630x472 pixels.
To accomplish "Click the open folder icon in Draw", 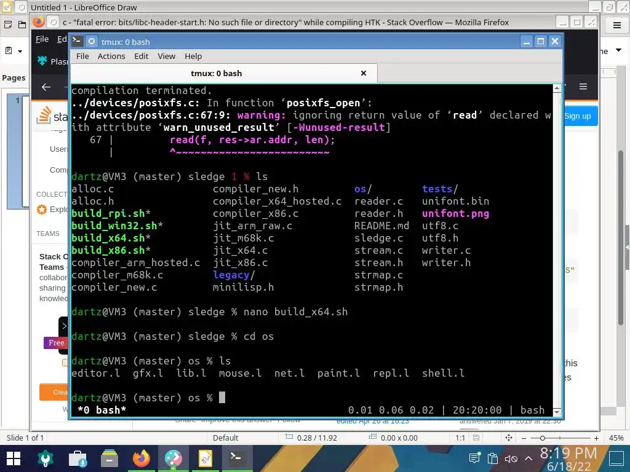I will (x=22, y=25).
